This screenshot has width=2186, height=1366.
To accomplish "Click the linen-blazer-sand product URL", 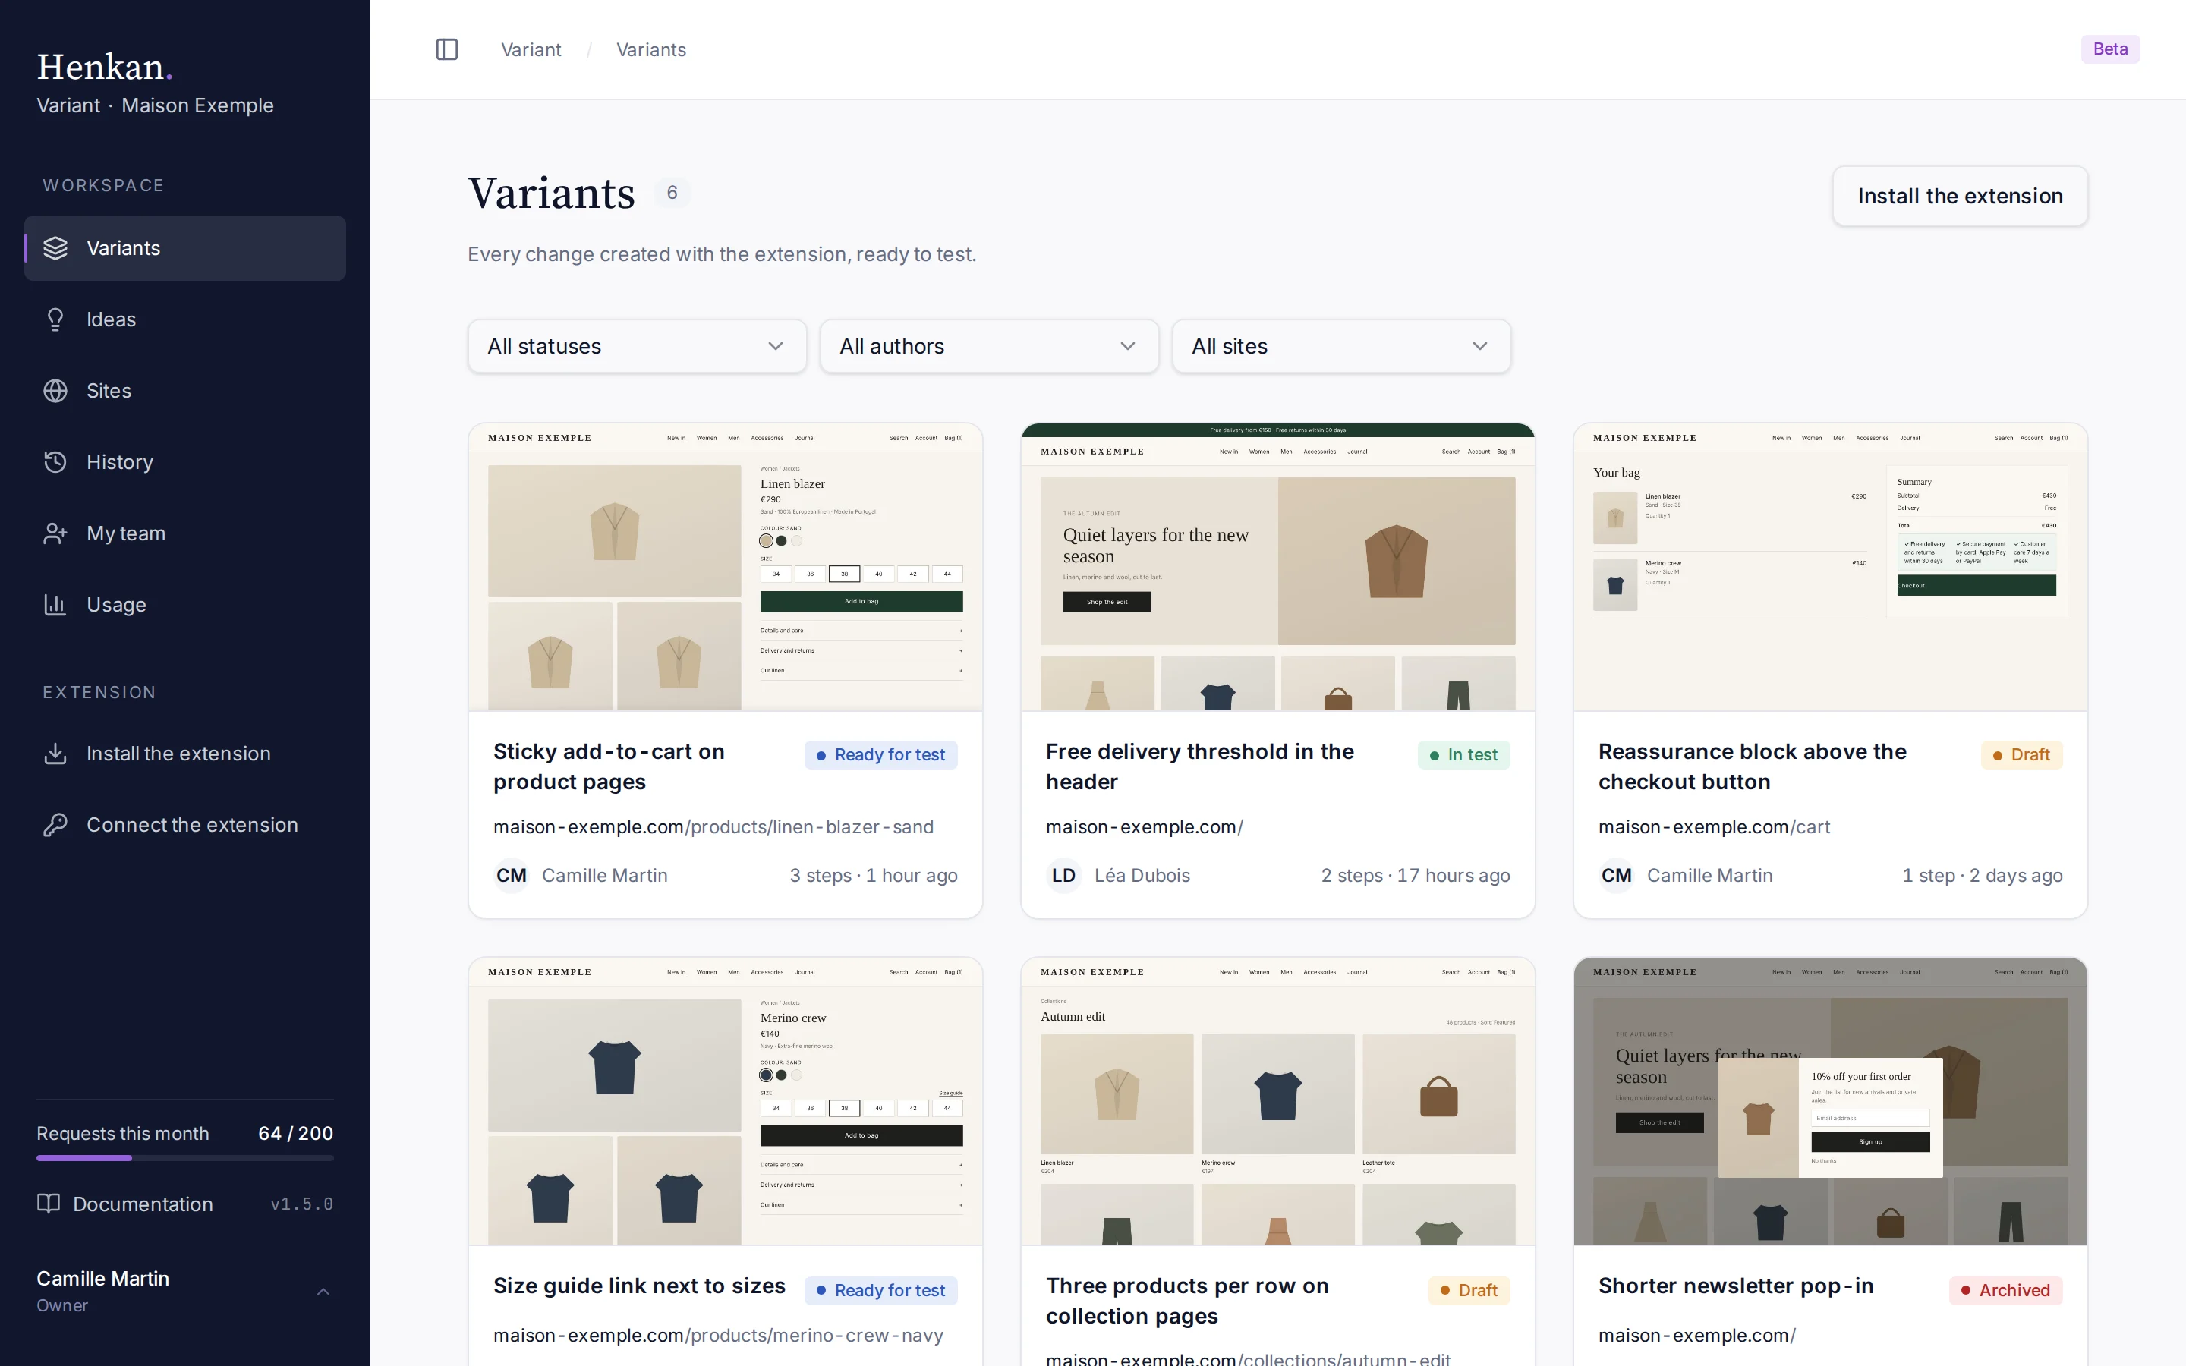I will (x=713, y=826).
